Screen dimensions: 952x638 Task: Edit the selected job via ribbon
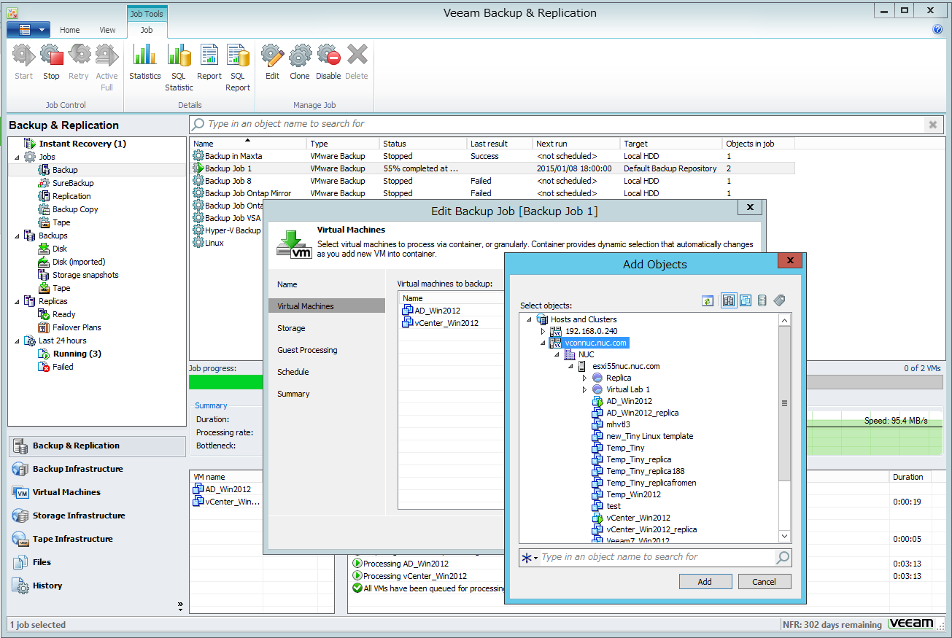272,61
